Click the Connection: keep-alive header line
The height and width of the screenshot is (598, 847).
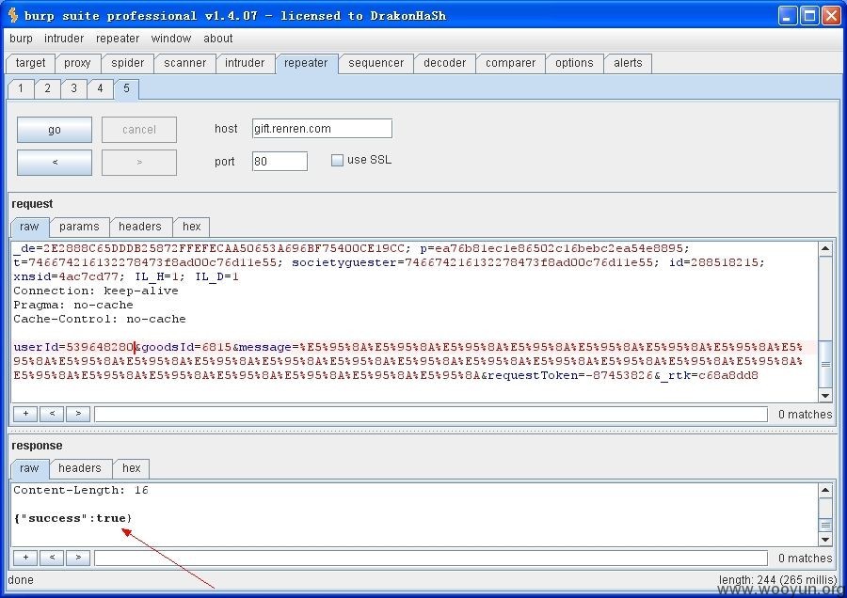pyautogui.click(x=96, y=291)
